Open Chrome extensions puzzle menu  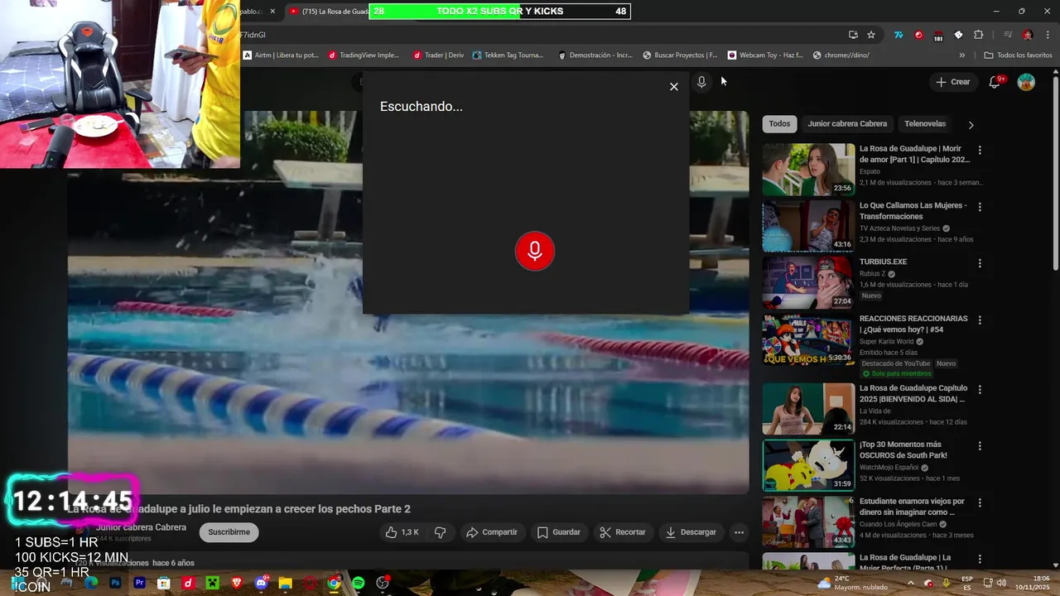tap(979, 35)
